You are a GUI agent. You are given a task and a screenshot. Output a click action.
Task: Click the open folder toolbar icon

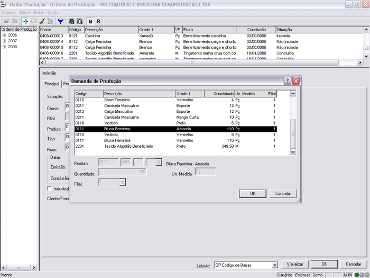coord(6,21)
